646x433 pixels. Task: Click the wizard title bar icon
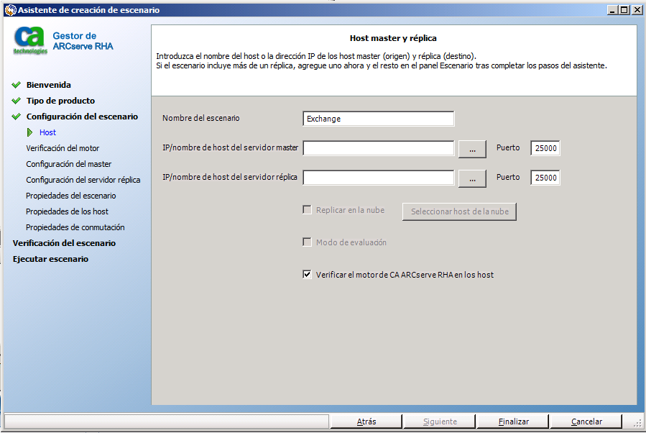[x=10, y=10]
